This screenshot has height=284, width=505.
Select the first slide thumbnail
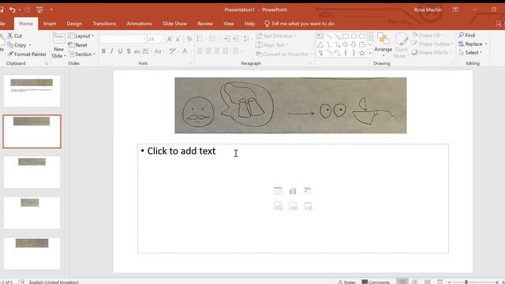pyautogui.click(x=32, y=91)
